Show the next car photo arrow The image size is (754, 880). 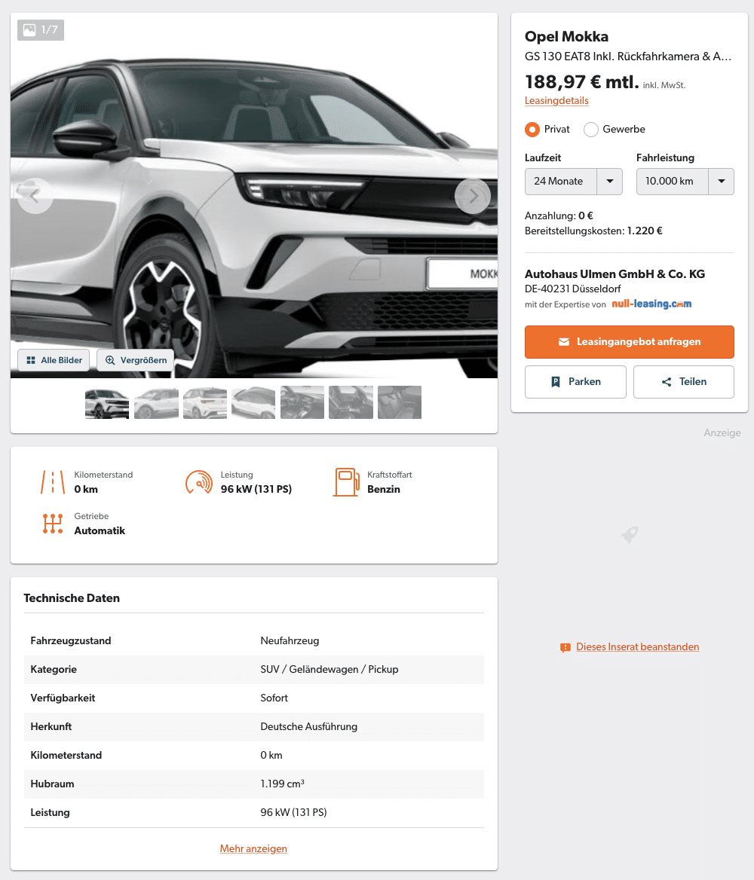[x=473, y=196]
